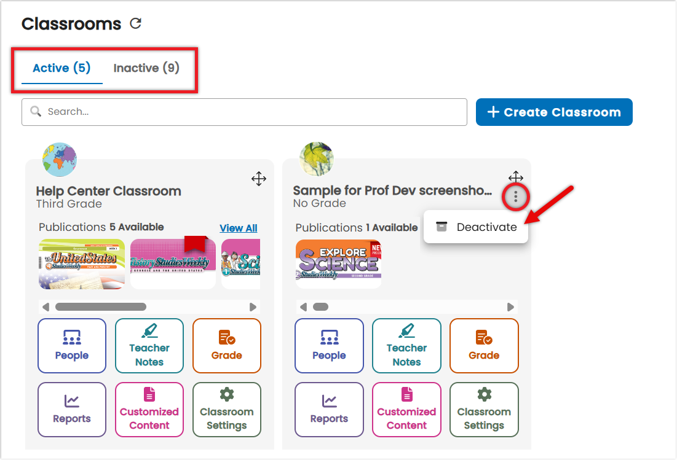Open People in Sample for Prof Dev classroom
Viewport: 677px width, 460px height.
click(x=329, y=346)
